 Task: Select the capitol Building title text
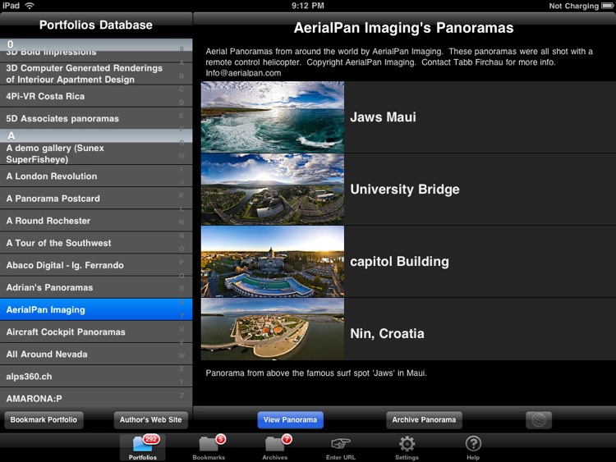tap(399, 262)
